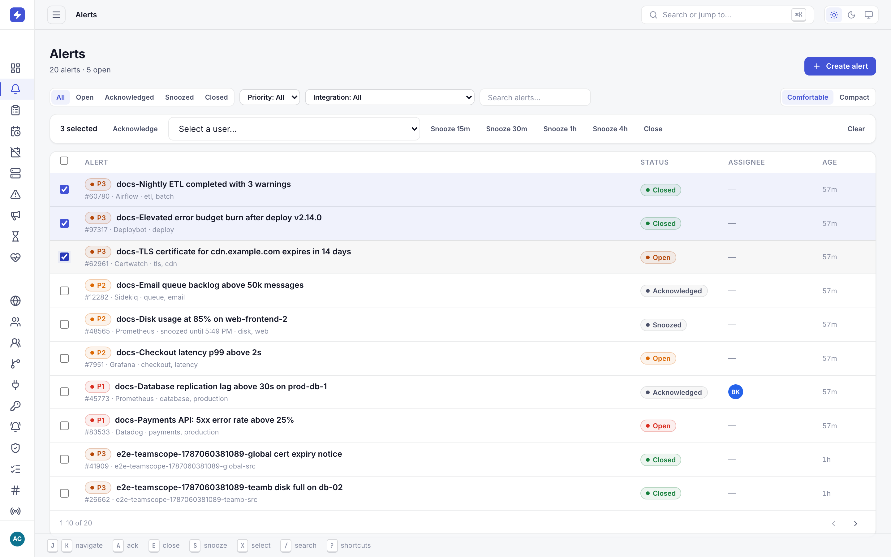This screenshot has height=557, width=891.
Task: Click Snooze 30m bulk action
Action: point(506,128)
